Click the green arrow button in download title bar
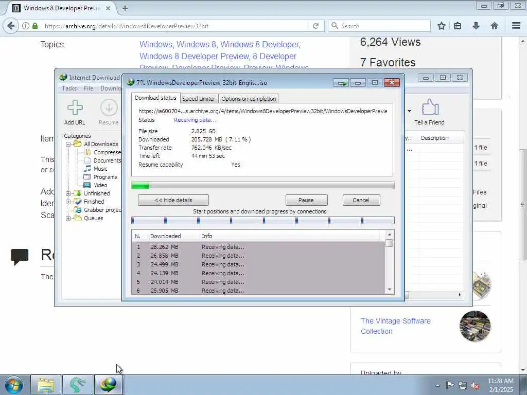 tap(342, 83)
